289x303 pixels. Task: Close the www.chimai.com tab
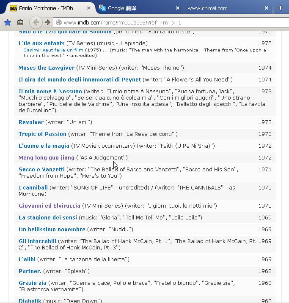(267, 8)
